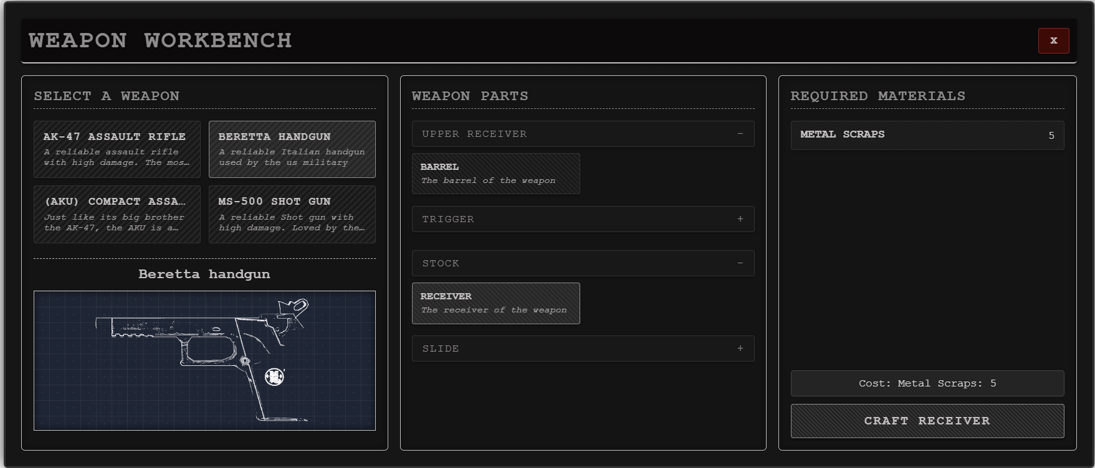Screen dimensions: 1095x468
Task: Click the Weapon Workbench title
Action: pos(160,40)
